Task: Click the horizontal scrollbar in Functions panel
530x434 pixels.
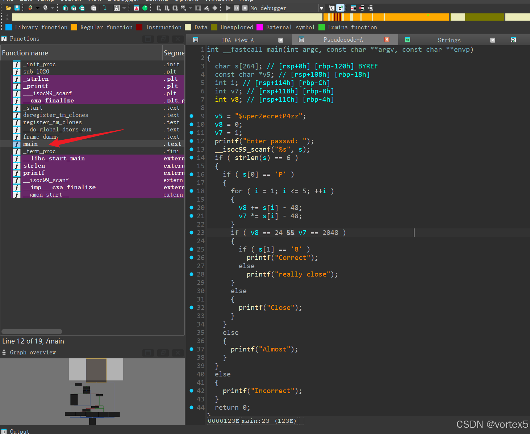Action: click(32, 332)
